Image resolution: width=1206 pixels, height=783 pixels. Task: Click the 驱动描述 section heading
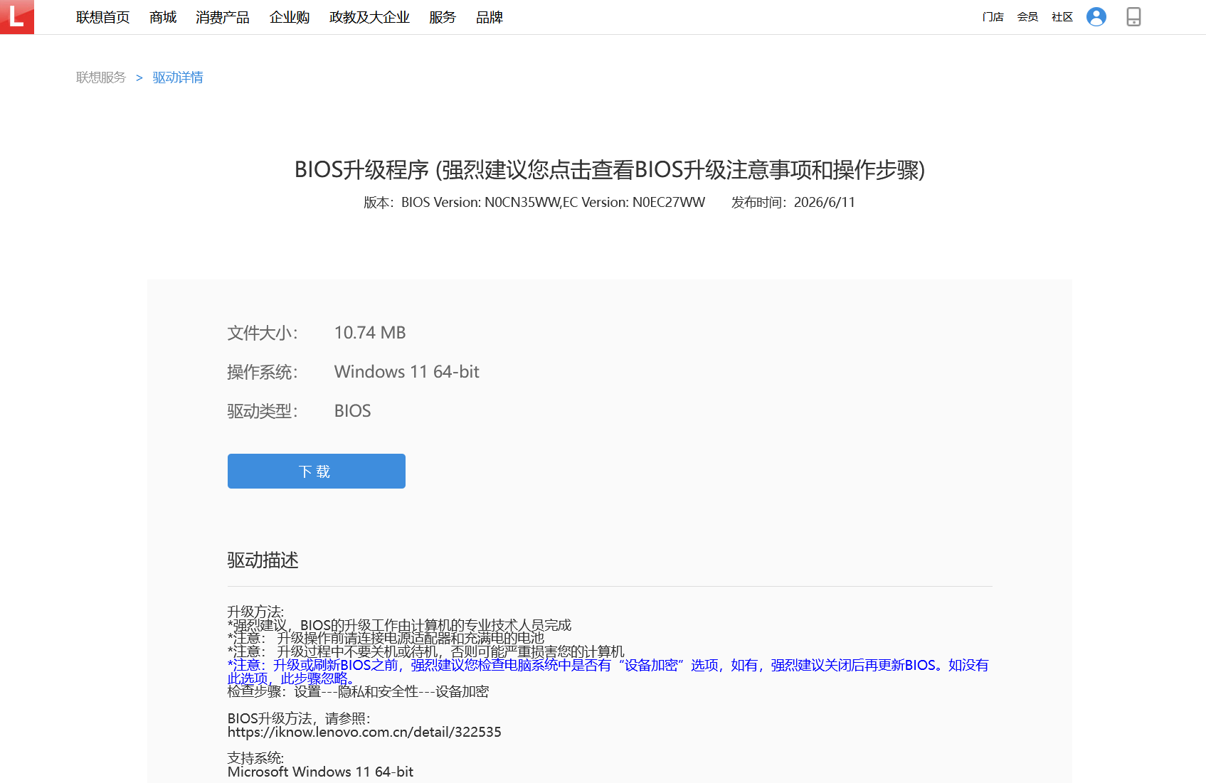263,560
